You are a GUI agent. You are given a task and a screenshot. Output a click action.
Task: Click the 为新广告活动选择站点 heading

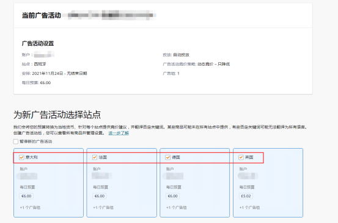pyautogui.click(x=57, y=115)
